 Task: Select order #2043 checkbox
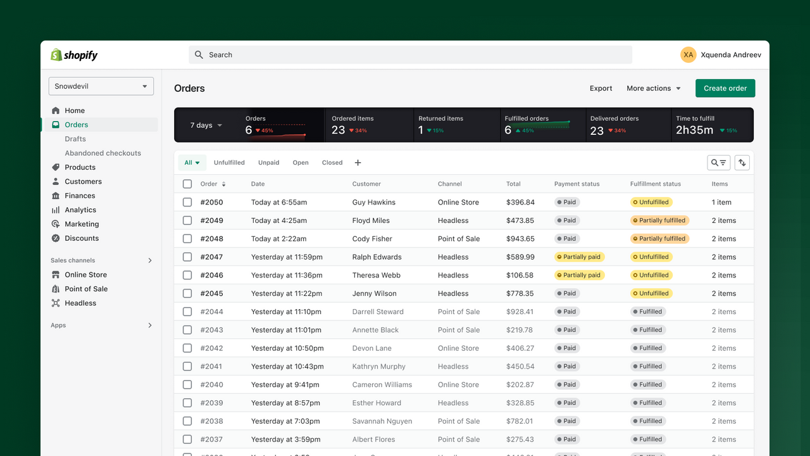point(187,330)
